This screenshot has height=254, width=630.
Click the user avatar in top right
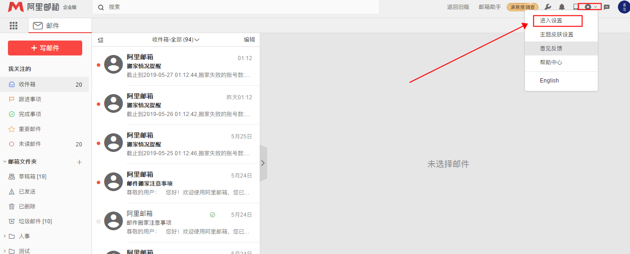coord(623,7)
